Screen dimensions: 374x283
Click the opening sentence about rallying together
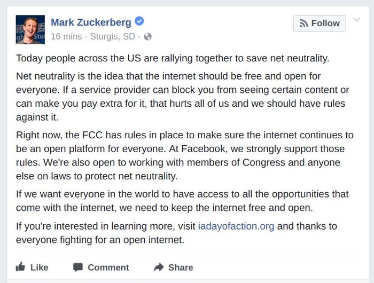tap(172, 58)
